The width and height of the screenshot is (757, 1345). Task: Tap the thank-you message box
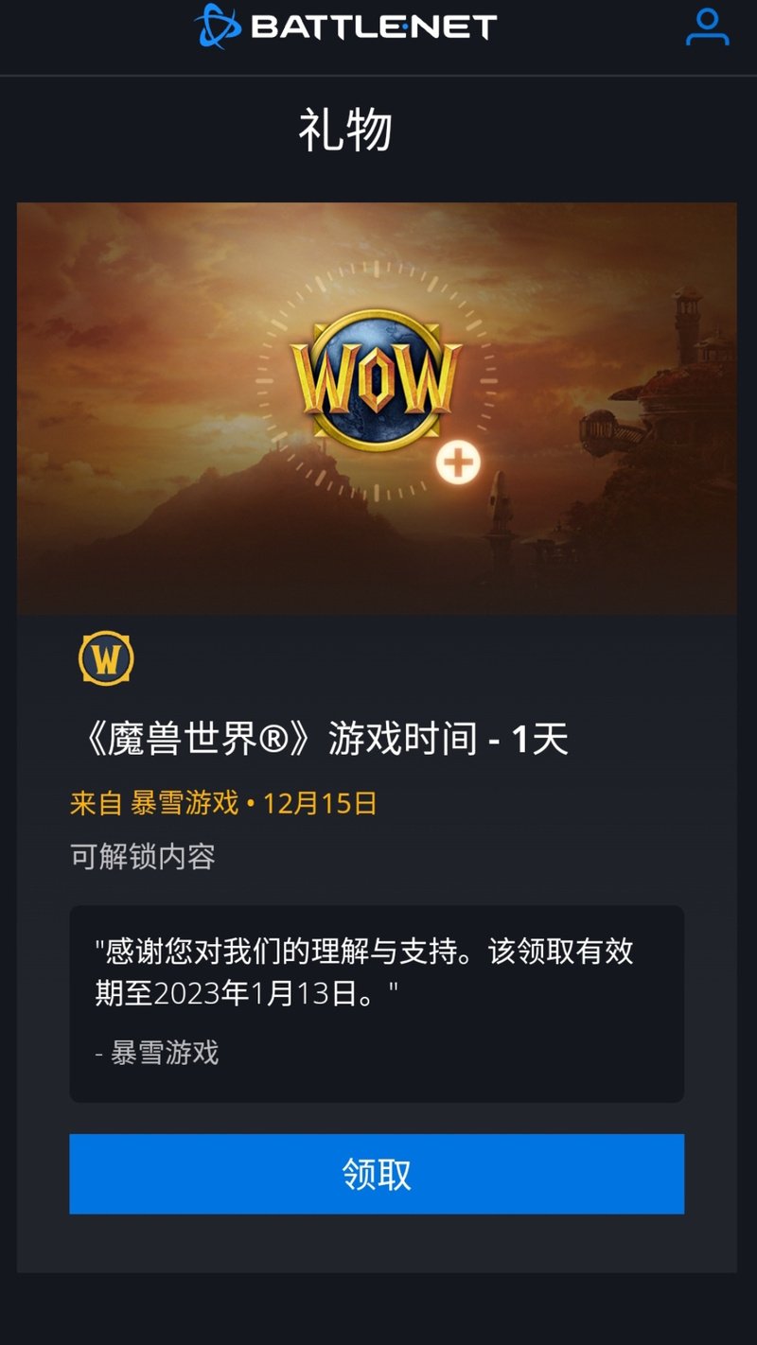pos(377,1004)
